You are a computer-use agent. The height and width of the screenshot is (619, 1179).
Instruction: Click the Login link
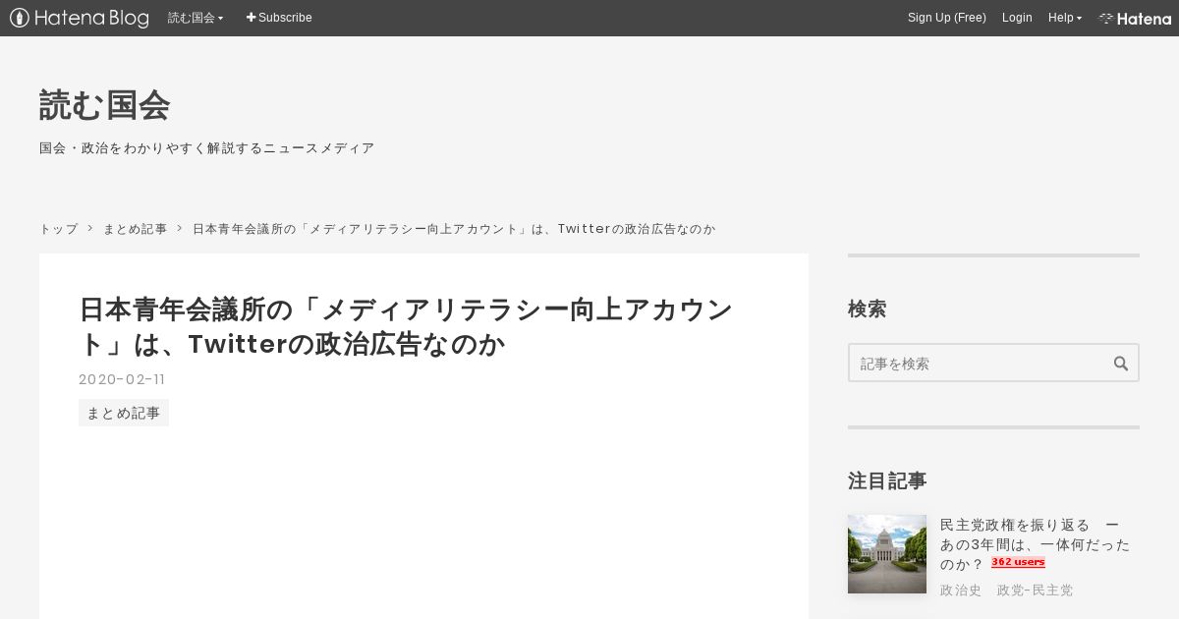[1017, 18]
